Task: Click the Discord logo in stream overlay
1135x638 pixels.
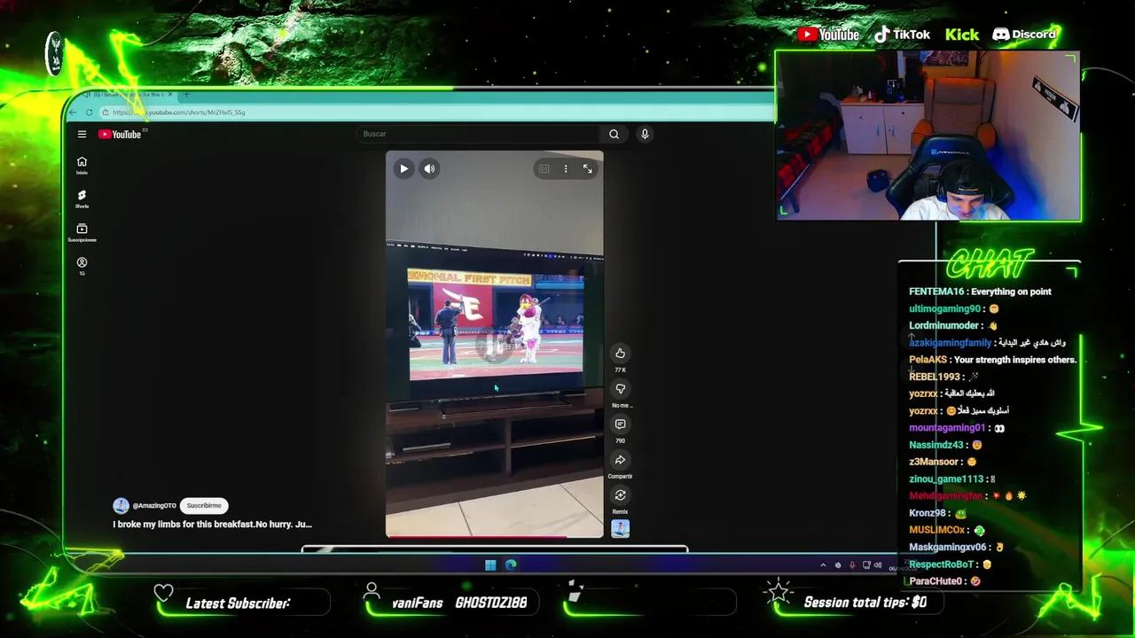Action: click(1024, 35)
